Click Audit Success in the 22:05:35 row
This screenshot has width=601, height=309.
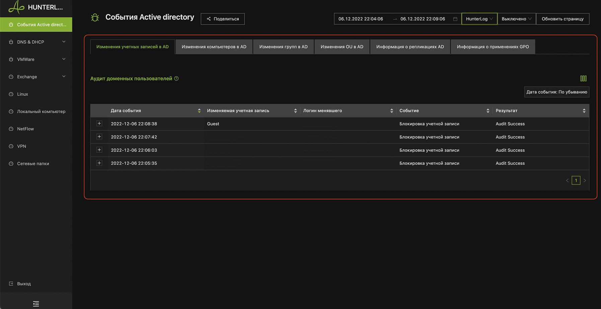[x=510, y=163]
